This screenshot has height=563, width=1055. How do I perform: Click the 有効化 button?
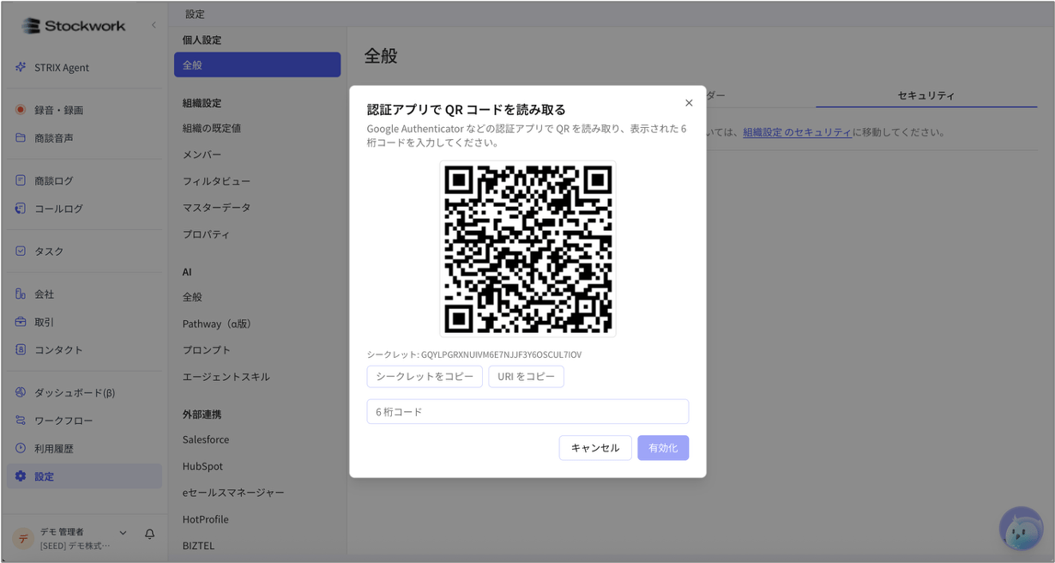[663, 447]
